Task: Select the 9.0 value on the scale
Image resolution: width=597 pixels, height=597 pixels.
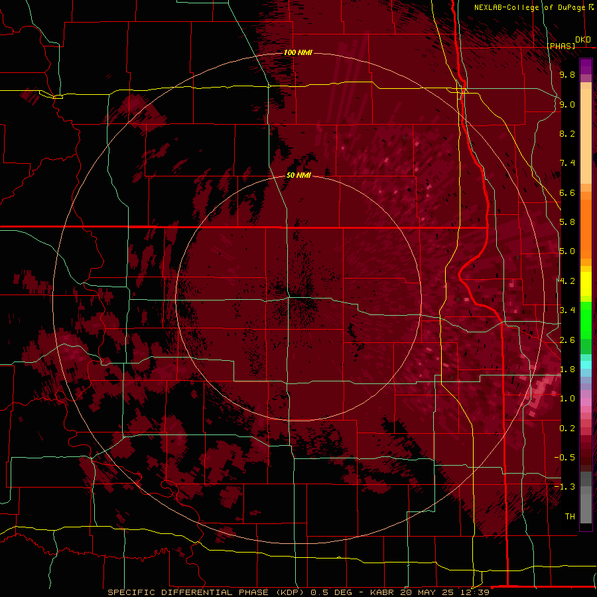Action: pyautogui.click(x=567, y=104)
